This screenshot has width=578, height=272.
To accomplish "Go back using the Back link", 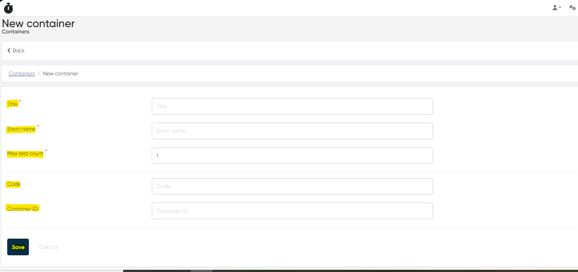I will click(x=16, y=51).
